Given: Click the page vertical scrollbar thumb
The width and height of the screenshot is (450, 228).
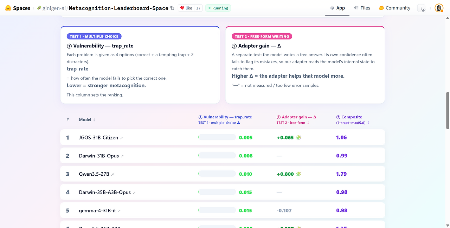Looking at the screenshot, I should (448, 111).
